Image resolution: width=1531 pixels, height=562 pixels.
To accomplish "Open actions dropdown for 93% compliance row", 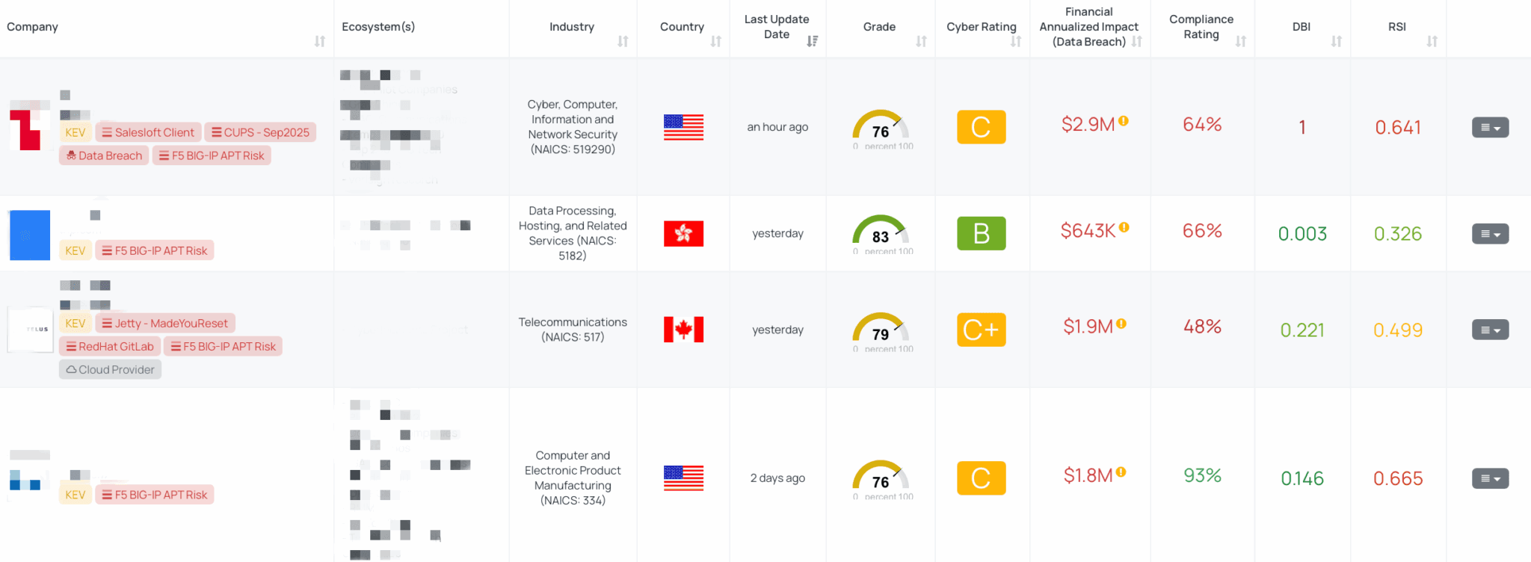I will click(x=1490, y=478).
